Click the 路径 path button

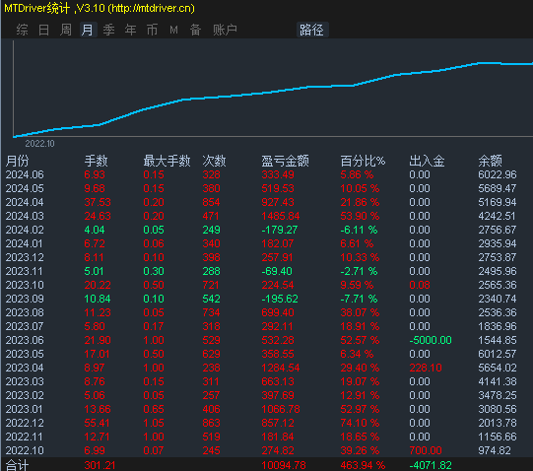[x=311, y=30]
